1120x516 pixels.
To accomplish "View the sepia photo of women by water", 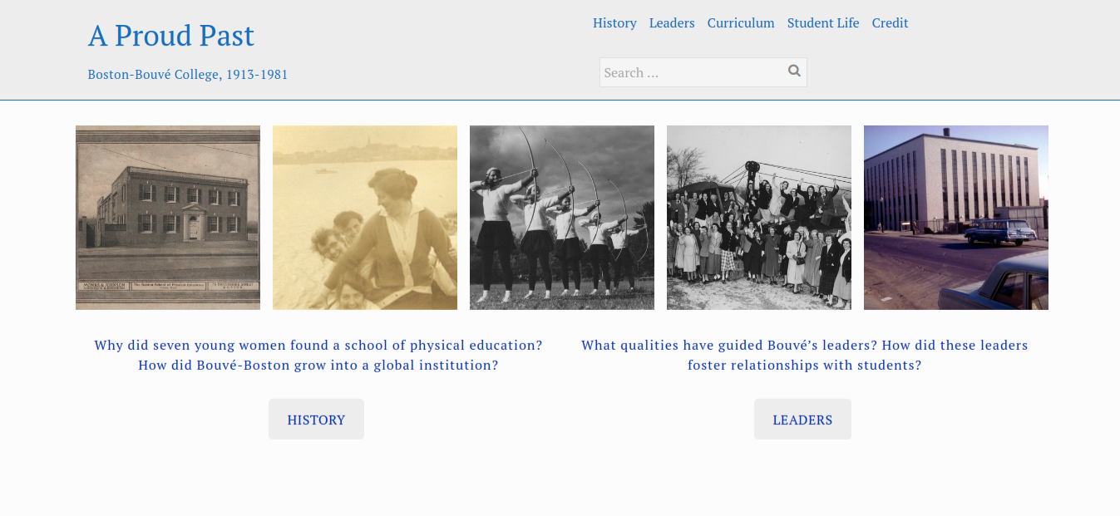I will 365,218.
